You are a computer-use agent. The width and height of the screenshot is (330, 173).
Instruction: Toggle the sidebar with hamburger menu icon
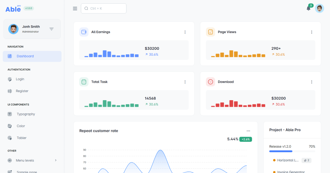75,9
